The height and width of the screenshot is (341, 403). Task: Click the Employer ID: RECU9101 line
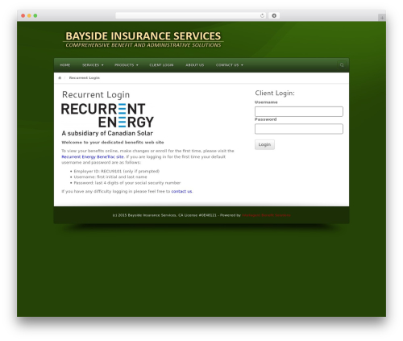coord(117,171)
